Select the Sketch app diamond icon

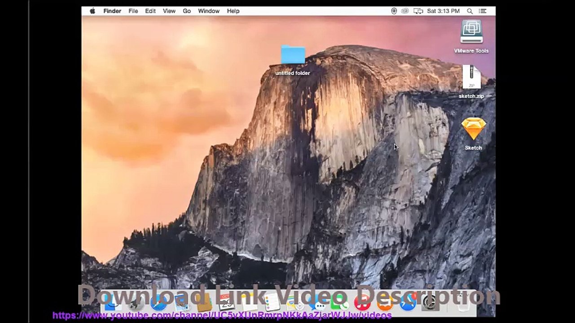[x=474, y=129]
